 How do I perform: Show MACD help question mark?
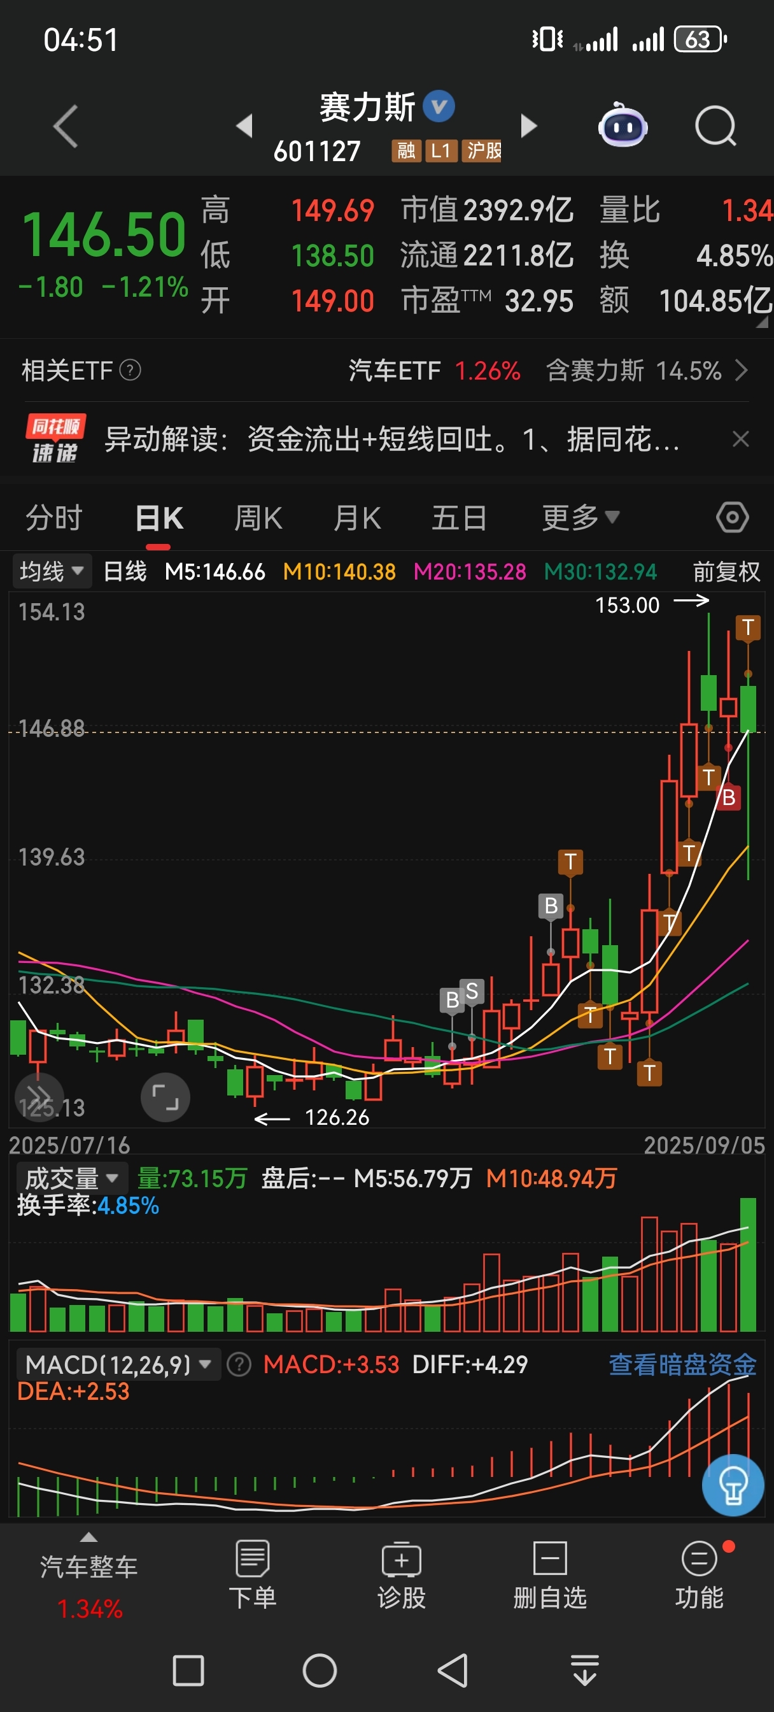pos(239,1364)
